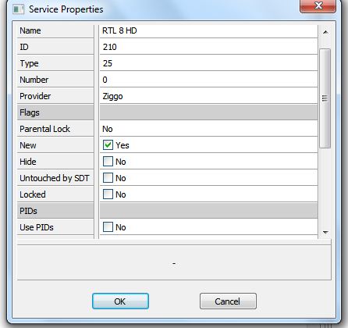348x328 pixels.
Task: Click the scrollbar up arrow
Action: pos(325,32)
